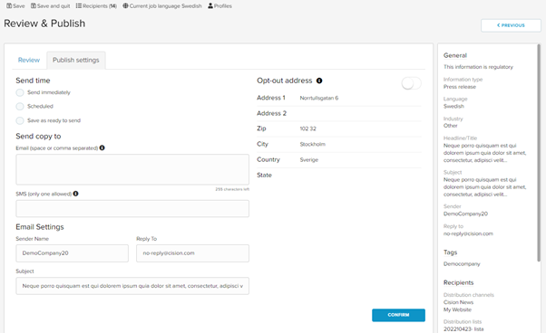This screenshot has height=333, width=546.
Task: Show info for SMS field
Action: point(75,194)
